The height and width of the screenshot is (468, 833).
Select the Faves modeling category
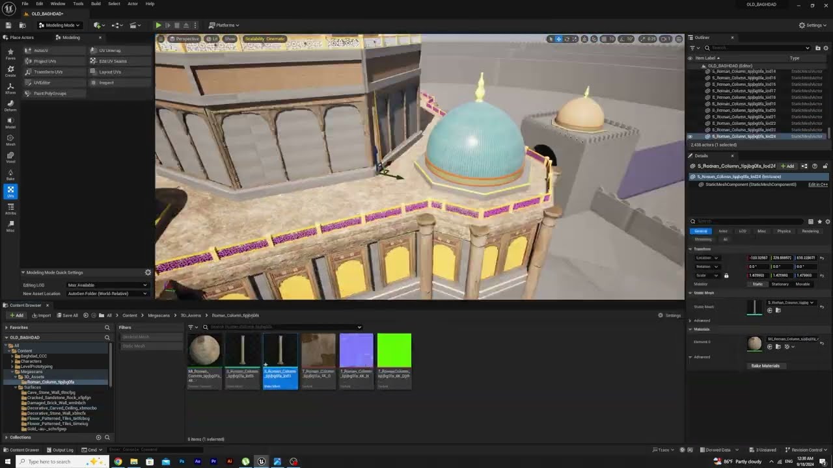10,53
